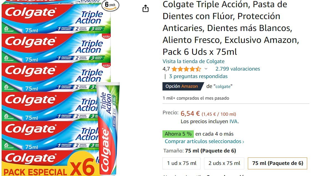313x176 pixels.
Task: Click the green Ahorra 5 % label
Action: pyautogui.click(x=178, y=134)
